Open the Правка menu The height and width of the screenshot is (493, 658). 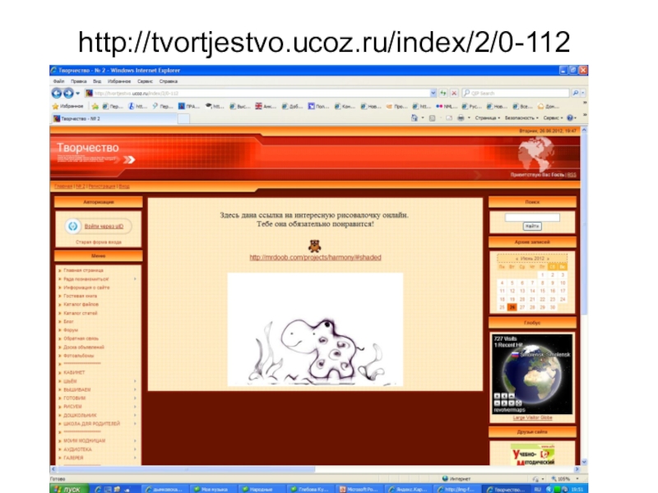click(x=78, y=81)
